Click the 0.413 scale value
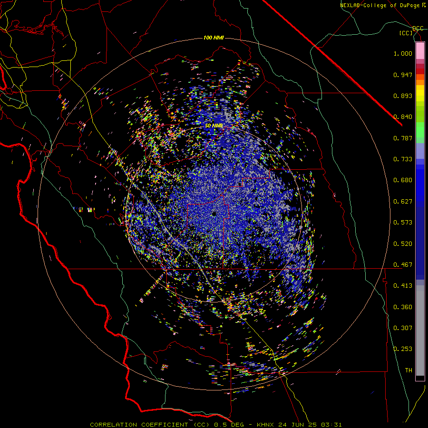Screen dimensions: 428x428 pyautogui.click(x=403, y=286)
